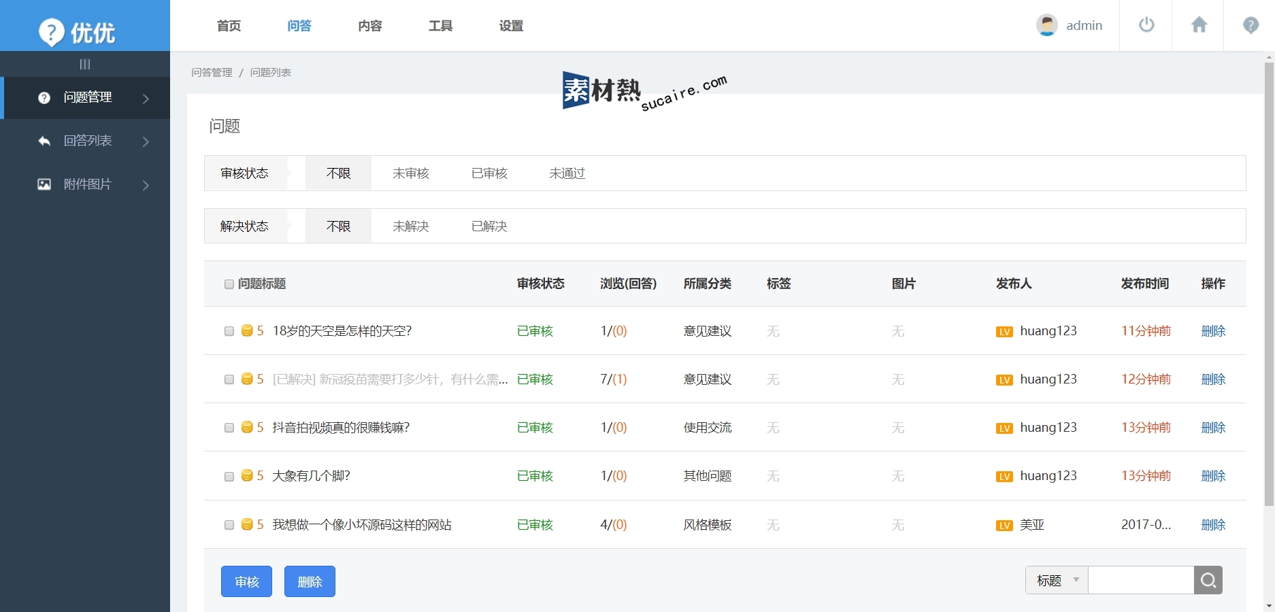Screen dimensions: 1275x612
Task: Click the search magnifier button
Action: tap(1208, 580)
